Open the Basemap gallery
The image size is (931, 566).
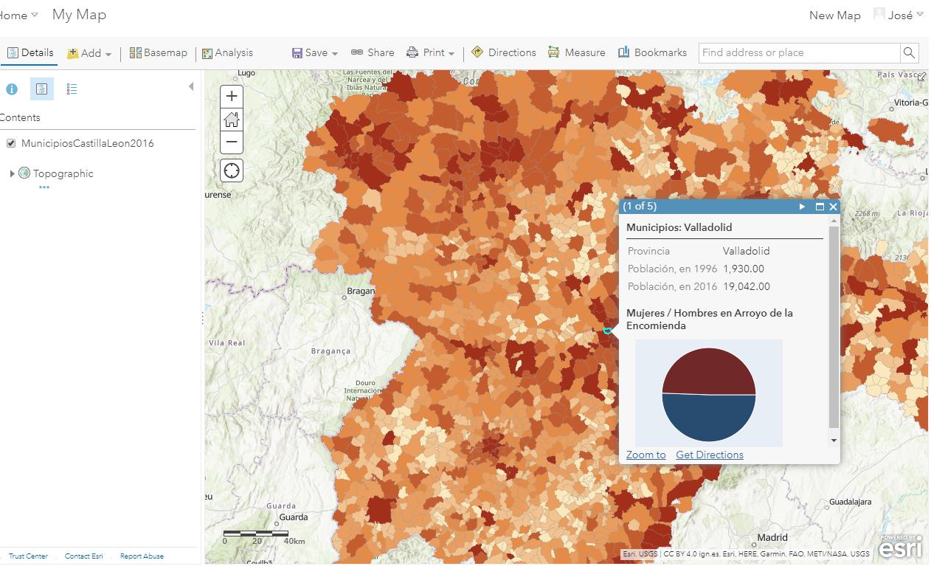point(159,53)
